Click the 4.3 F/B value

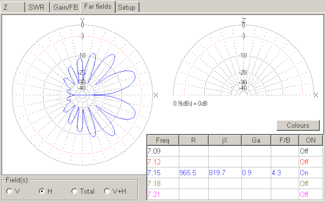285,173
